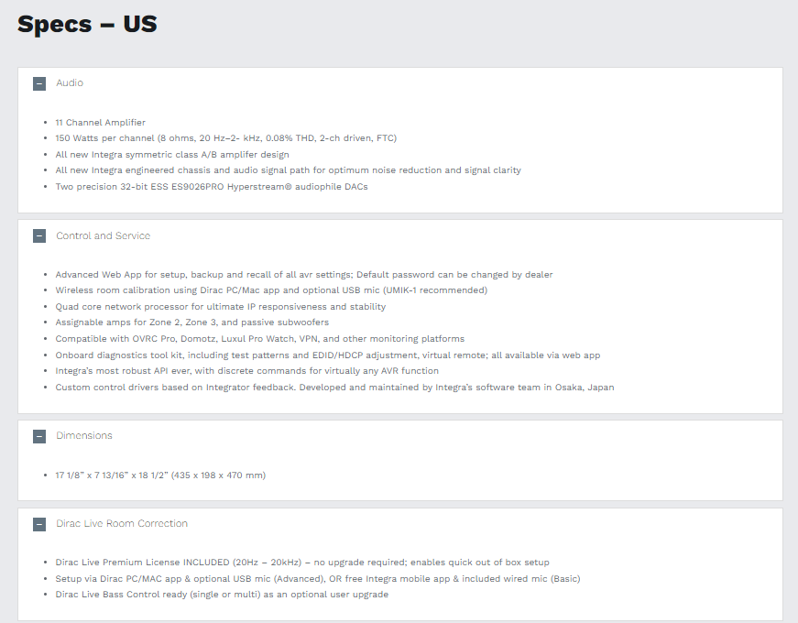Click the Advanced Web App bullet text
Image resolution: width=798 pixels, height=623 pixels.
tap(303, 275)
